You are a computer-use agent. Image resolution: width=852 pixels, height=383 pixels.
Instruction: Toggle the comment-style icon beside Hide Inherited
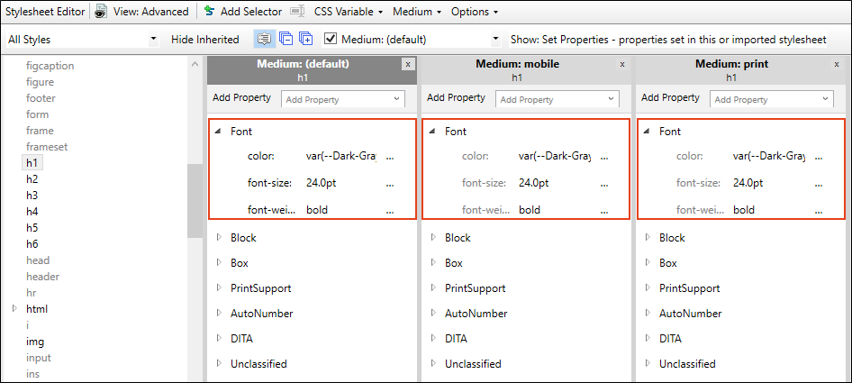(265, 39)
